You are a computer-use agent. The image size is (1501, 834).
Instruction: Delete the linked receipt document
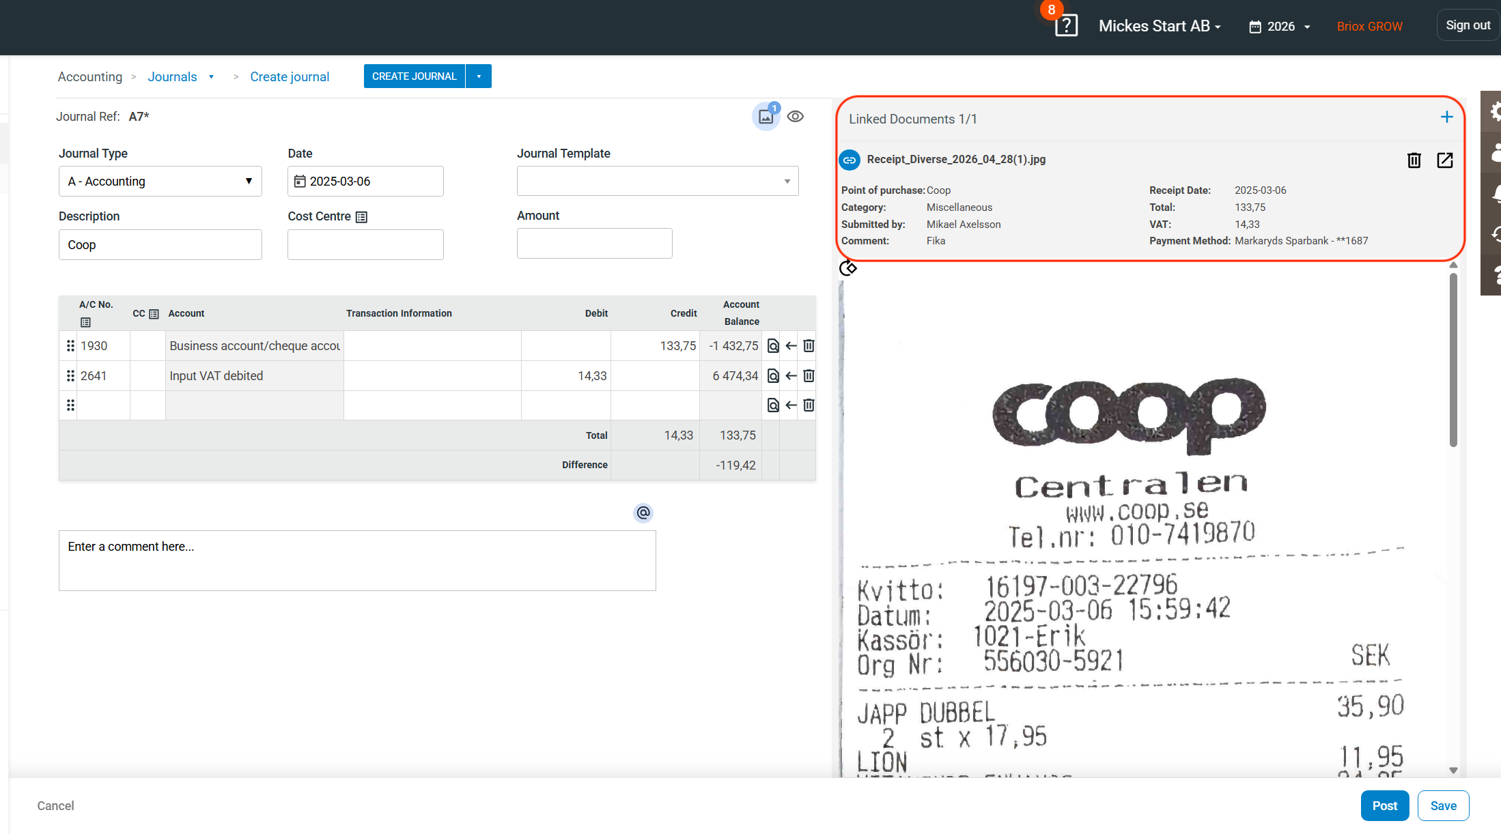pos(1414,160)
